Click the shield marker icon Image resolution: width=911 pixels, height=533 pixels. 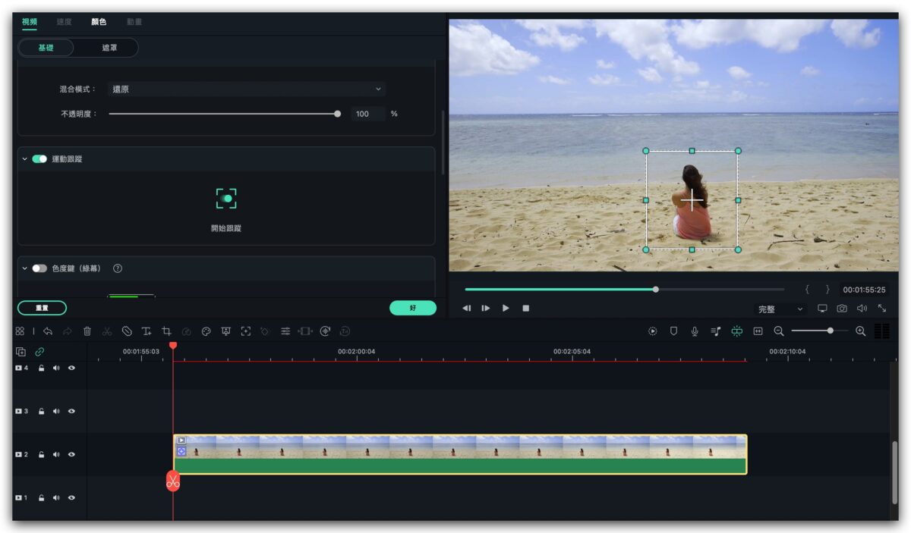[x=673, y=331]
